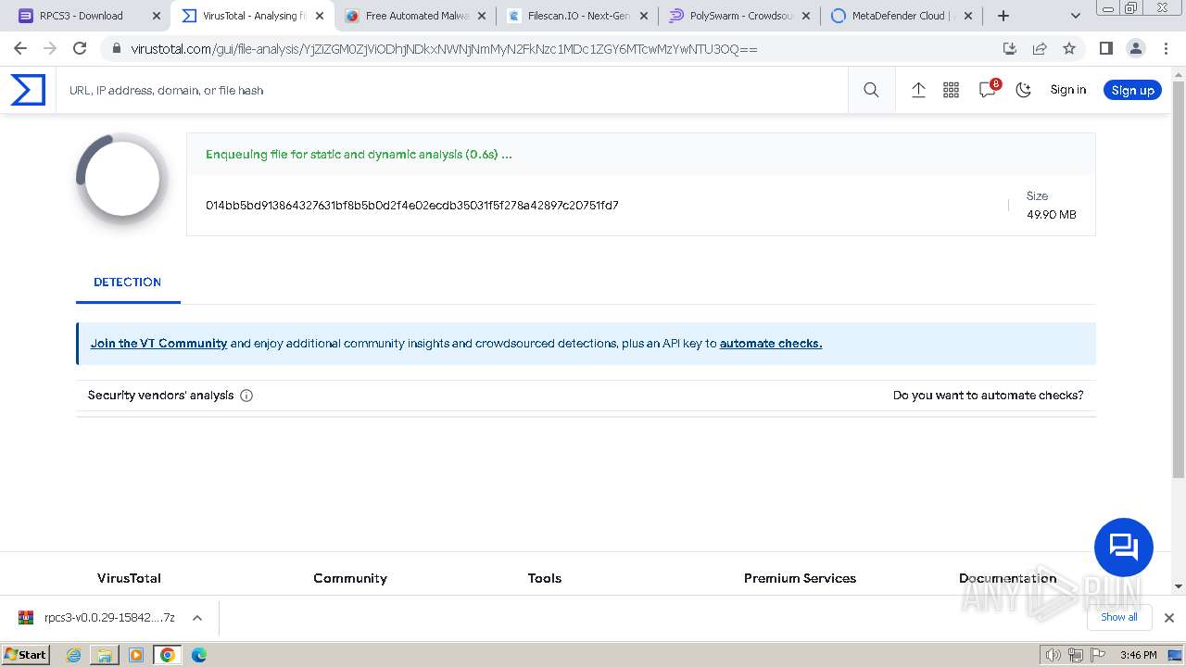
Task: Click the VirusTotal sigma logo
Action: click(x=28, y=90)
